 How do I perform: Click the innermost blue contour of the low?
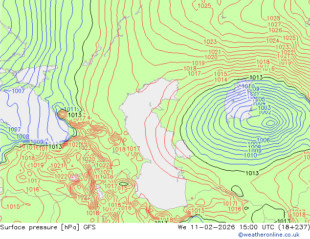[x=270, y=123]
